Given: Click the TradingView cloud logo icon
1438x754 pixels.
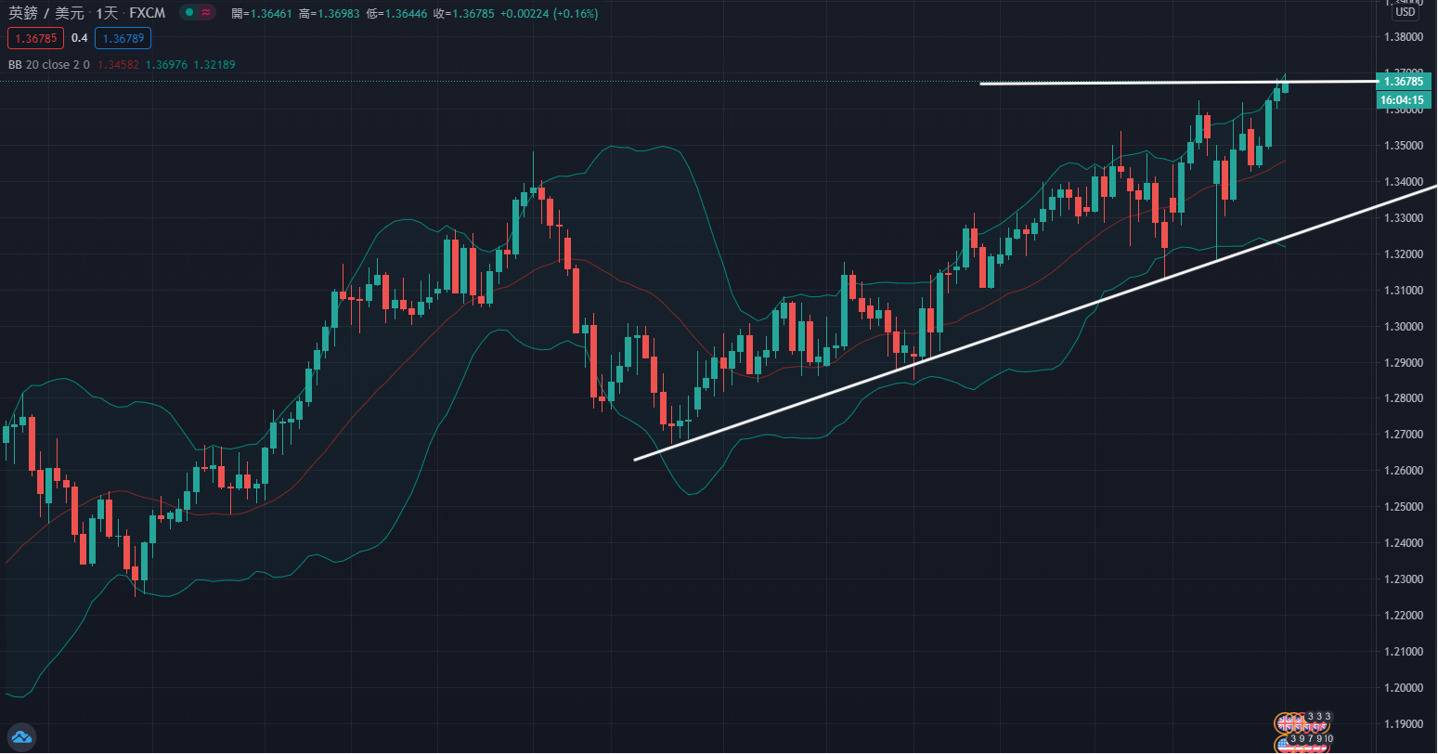Looking at the screenshot, I should [x=22, y=737].
